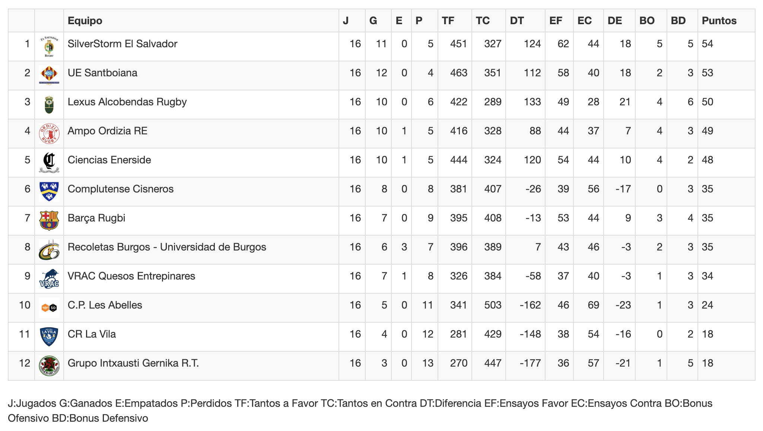Viewport: 763px width, 431px height.
Task: Click the TF column header
Action: [448, 20]
